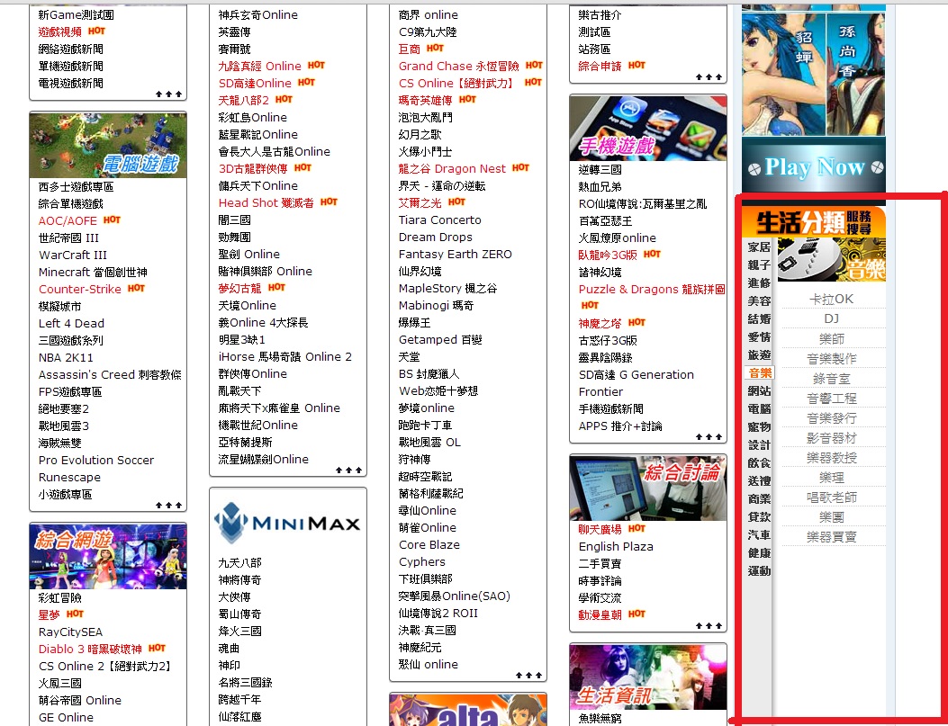Select the 美容 life category tab

(x=759, y=300)
